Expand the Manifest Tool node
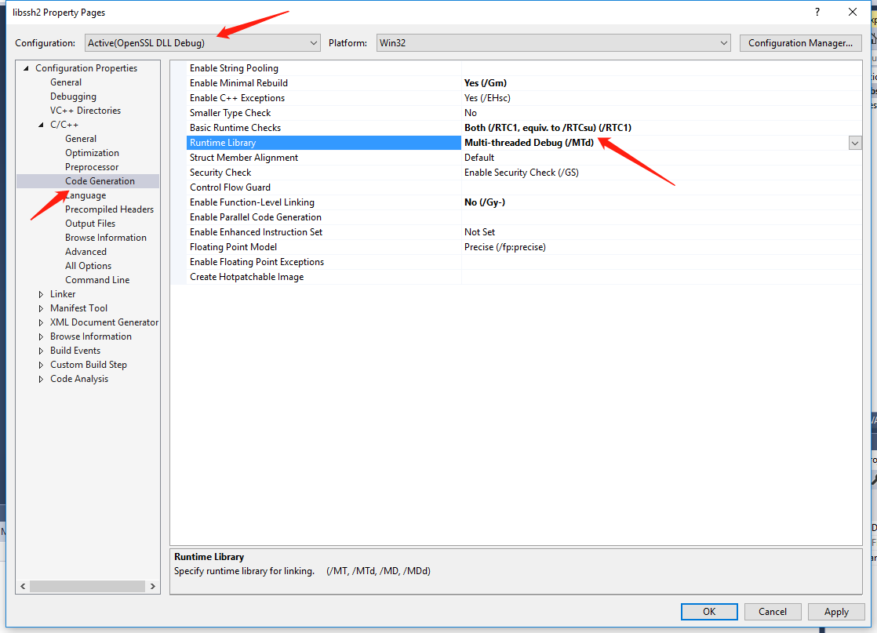The width and height of the screenshot is (877, 633). coord(41,307)
